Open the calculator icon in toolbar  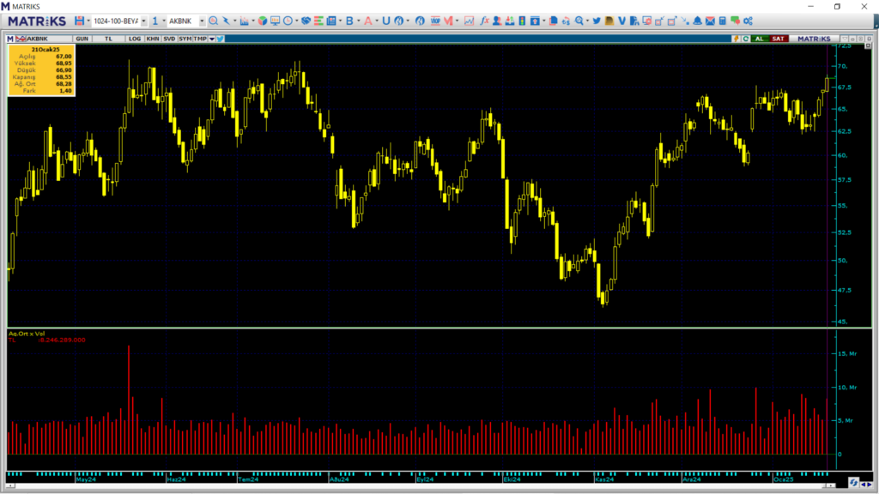pyautogui.click(x=723, y=21)
